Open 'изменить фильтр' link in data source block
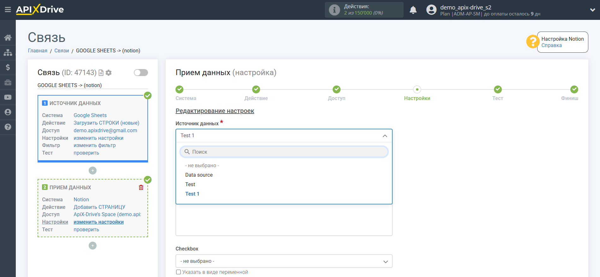The height and width of the screenshot is (277, 600). (95, 145)
